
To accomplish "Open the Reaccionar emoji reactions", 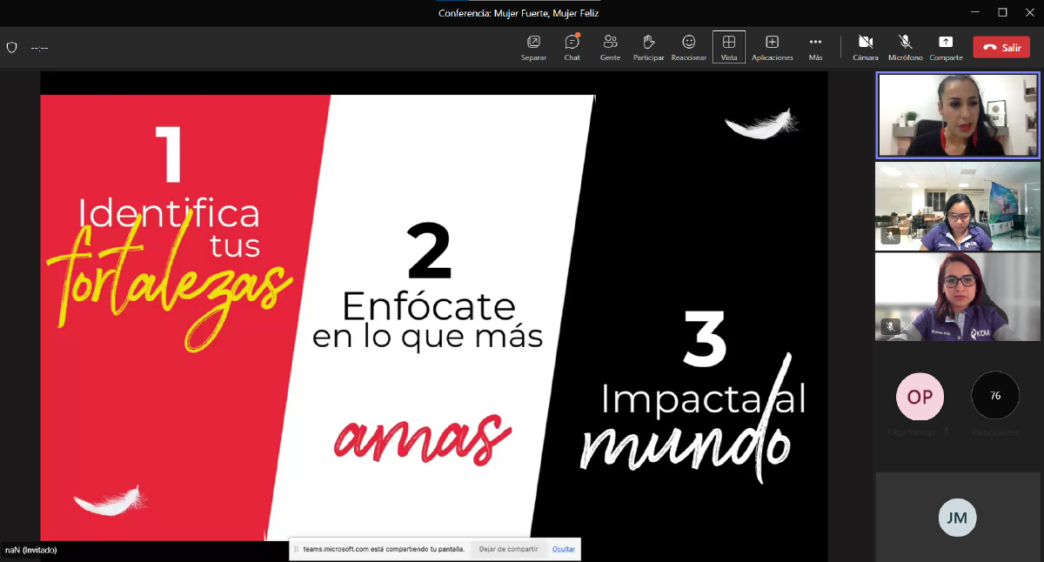I will [688, 47].
